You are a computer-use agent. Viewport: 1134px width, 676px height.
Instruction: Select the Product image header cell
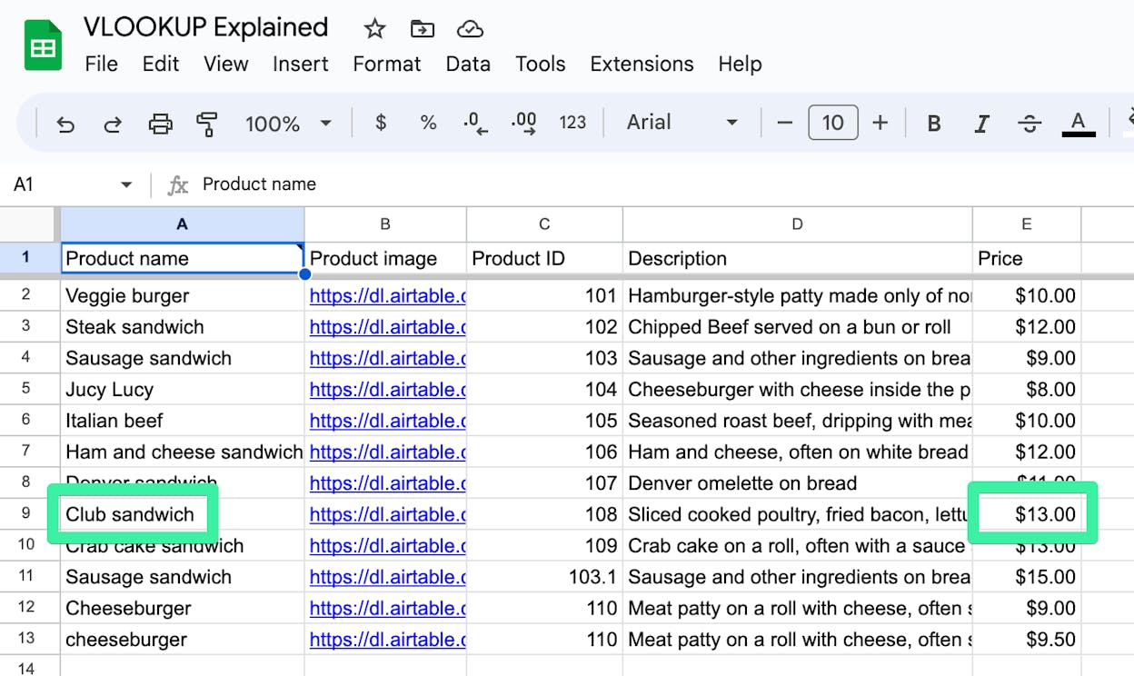[385, 258]
